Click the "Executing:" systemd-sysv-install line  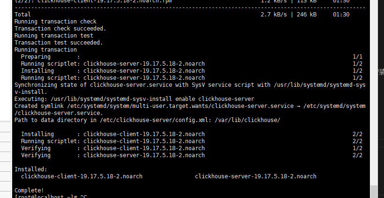click(134, 99)
